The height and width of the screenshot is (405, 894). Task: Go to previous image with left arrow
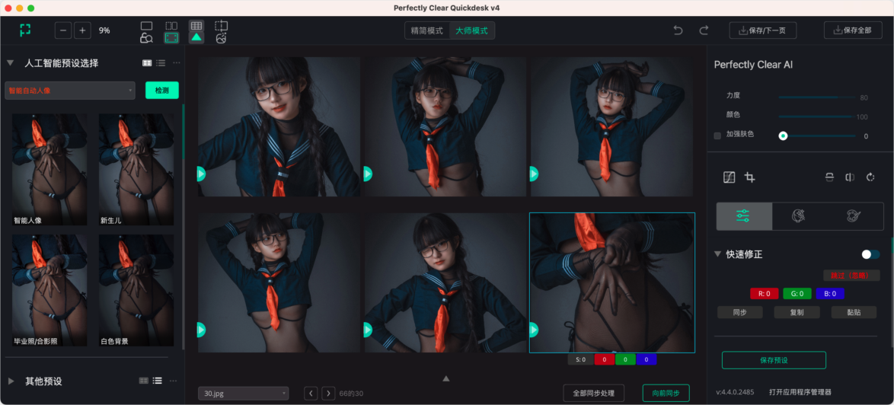(311, 393)
